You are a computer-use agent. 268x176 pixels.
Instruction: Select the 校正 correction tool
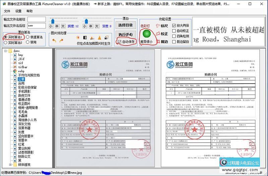tap(162, 34)
